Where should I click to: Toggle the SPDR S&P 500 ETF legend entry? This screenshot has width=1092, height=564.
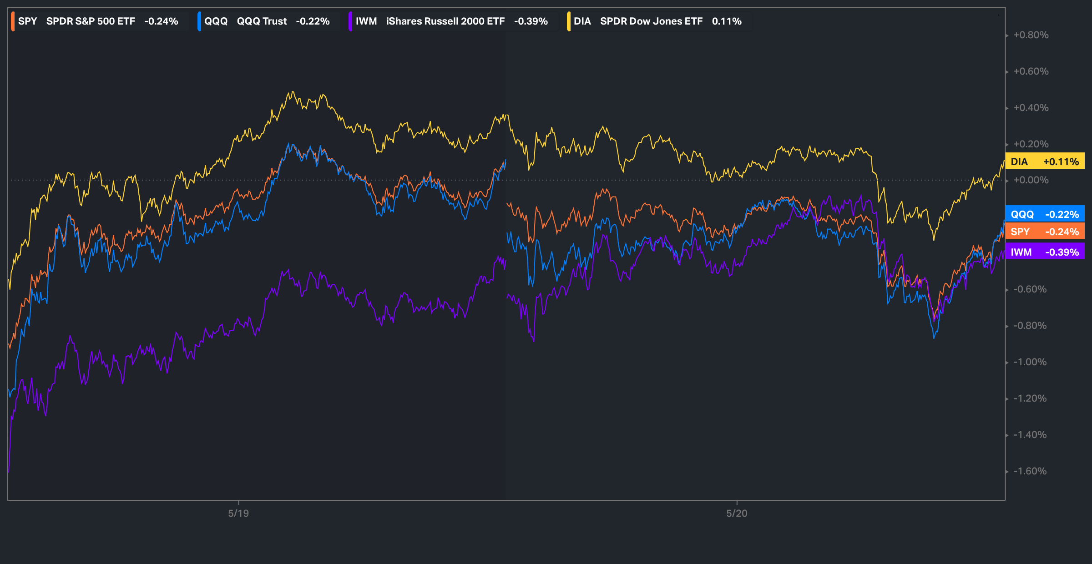pyautogui.click(x=91, y=21)
